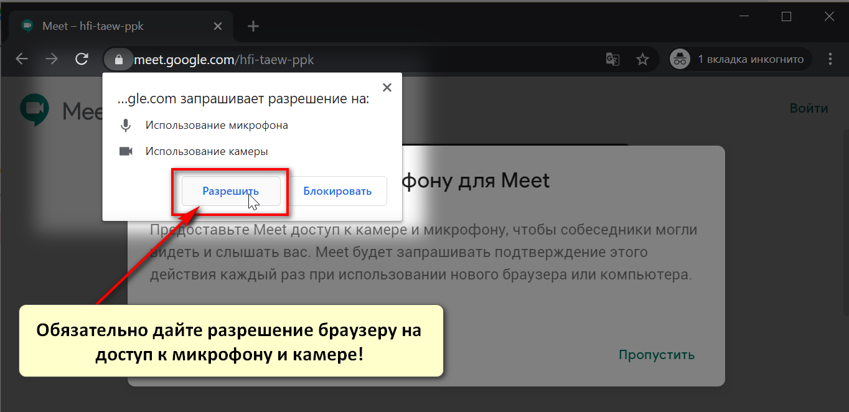
Task: Go forward with the right arrow
Action: pos(52,59)
